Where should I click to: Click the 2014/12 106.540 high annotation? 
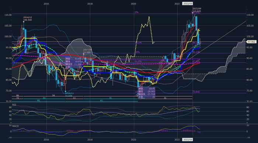(28, 18)
